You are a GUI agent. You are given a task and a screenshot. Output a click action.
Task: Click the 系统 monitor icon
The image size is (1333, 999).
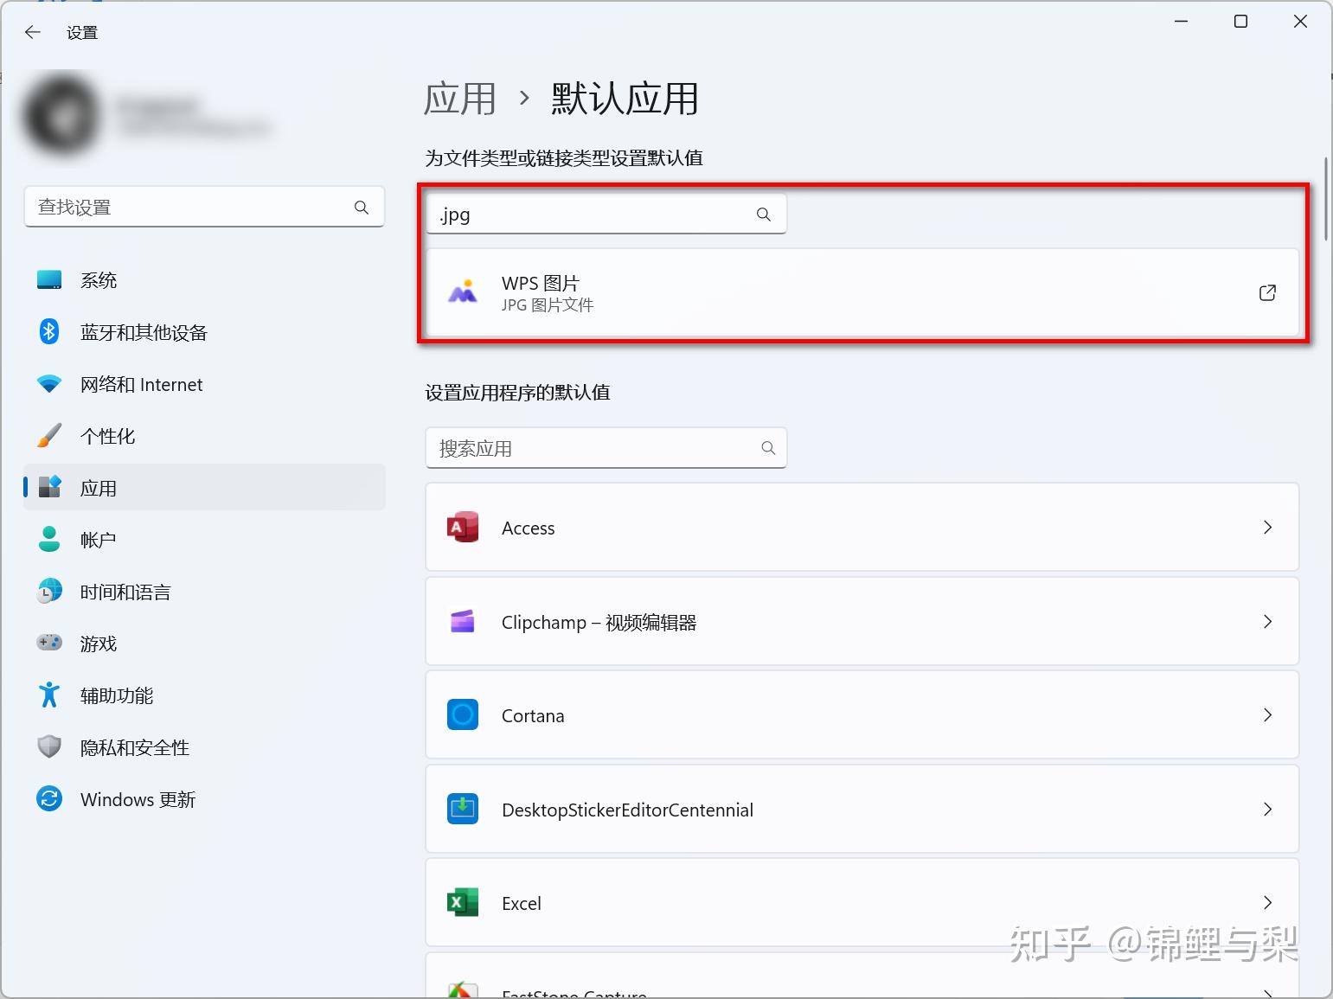pos(49,280)
